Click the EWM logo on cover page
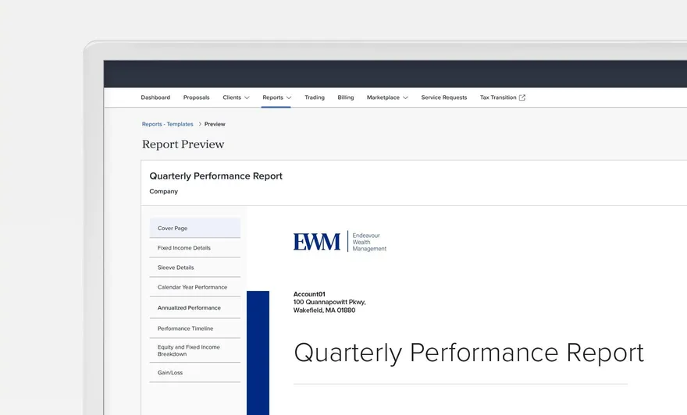 click(x=317, y=242)
